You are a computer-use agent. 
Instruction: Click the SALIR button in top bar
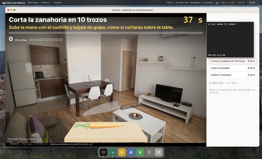pos(253,3)
